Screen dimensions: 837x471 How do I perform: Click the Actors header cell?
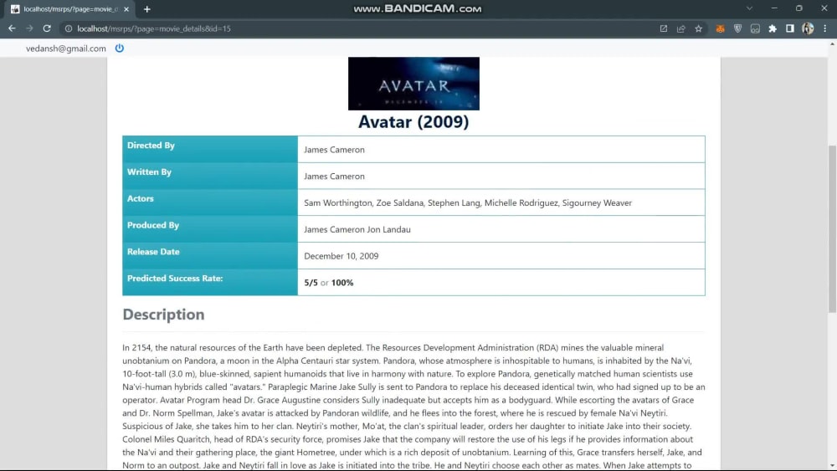(x=210, y=202)
